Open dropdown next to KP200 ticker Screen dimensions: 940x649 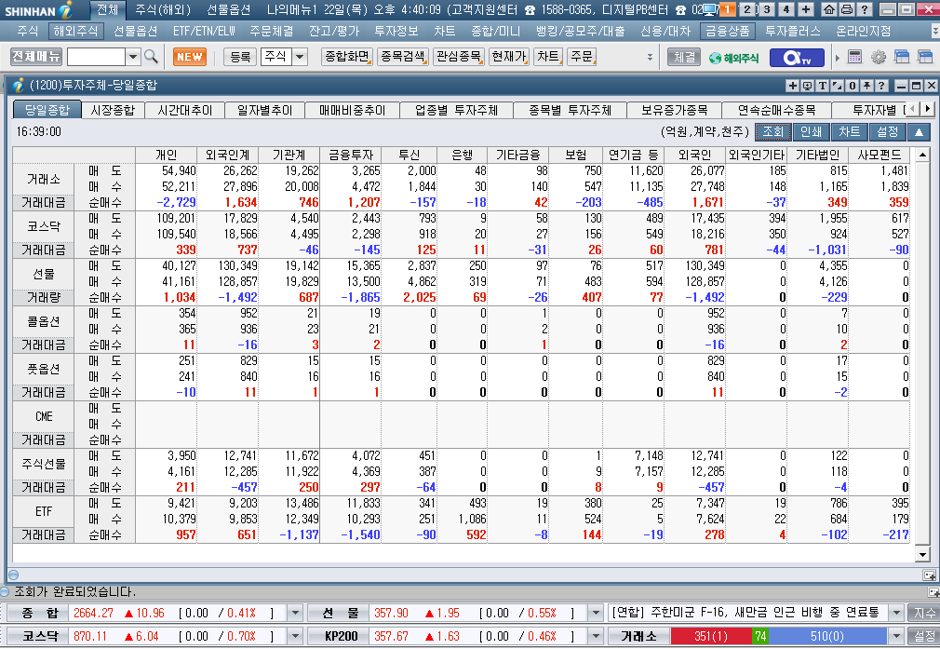(596, 636)
